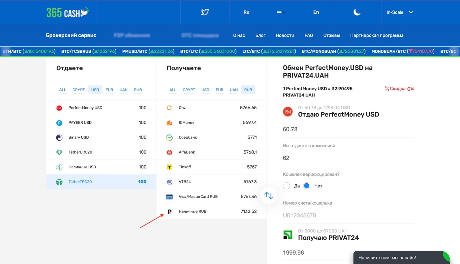
Task: Select the Visa/MasterCard RUB card icon
Action: pyautogui.click(x=169, y=197)
